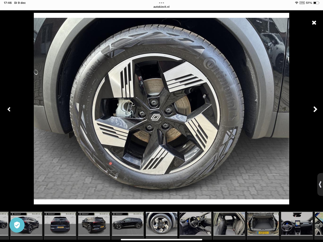Go to the next photo

[315, 109]
